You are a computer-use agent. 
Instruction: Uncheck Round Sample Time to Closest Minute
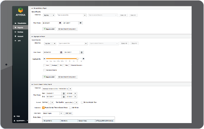(44, 107)
